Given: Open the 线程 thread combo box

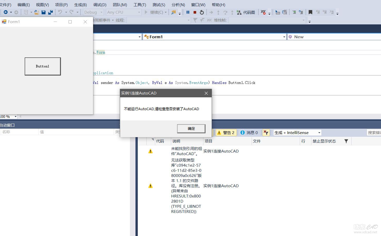Looking at the screenshot, I should click(159, 20).
